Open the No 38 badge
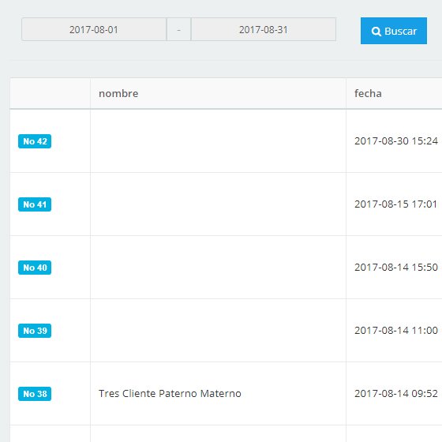The height and width of the screenshot is (442, 442). tap(35, 394)
